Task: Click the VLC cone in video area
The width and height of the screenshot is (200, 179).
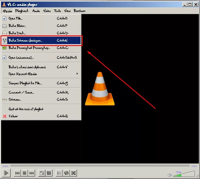Action: (100, 89)
